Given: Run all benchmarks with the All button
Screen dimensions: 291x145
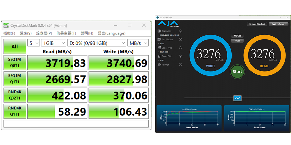Looking at the screenshot, I should (x=15, y=46).
